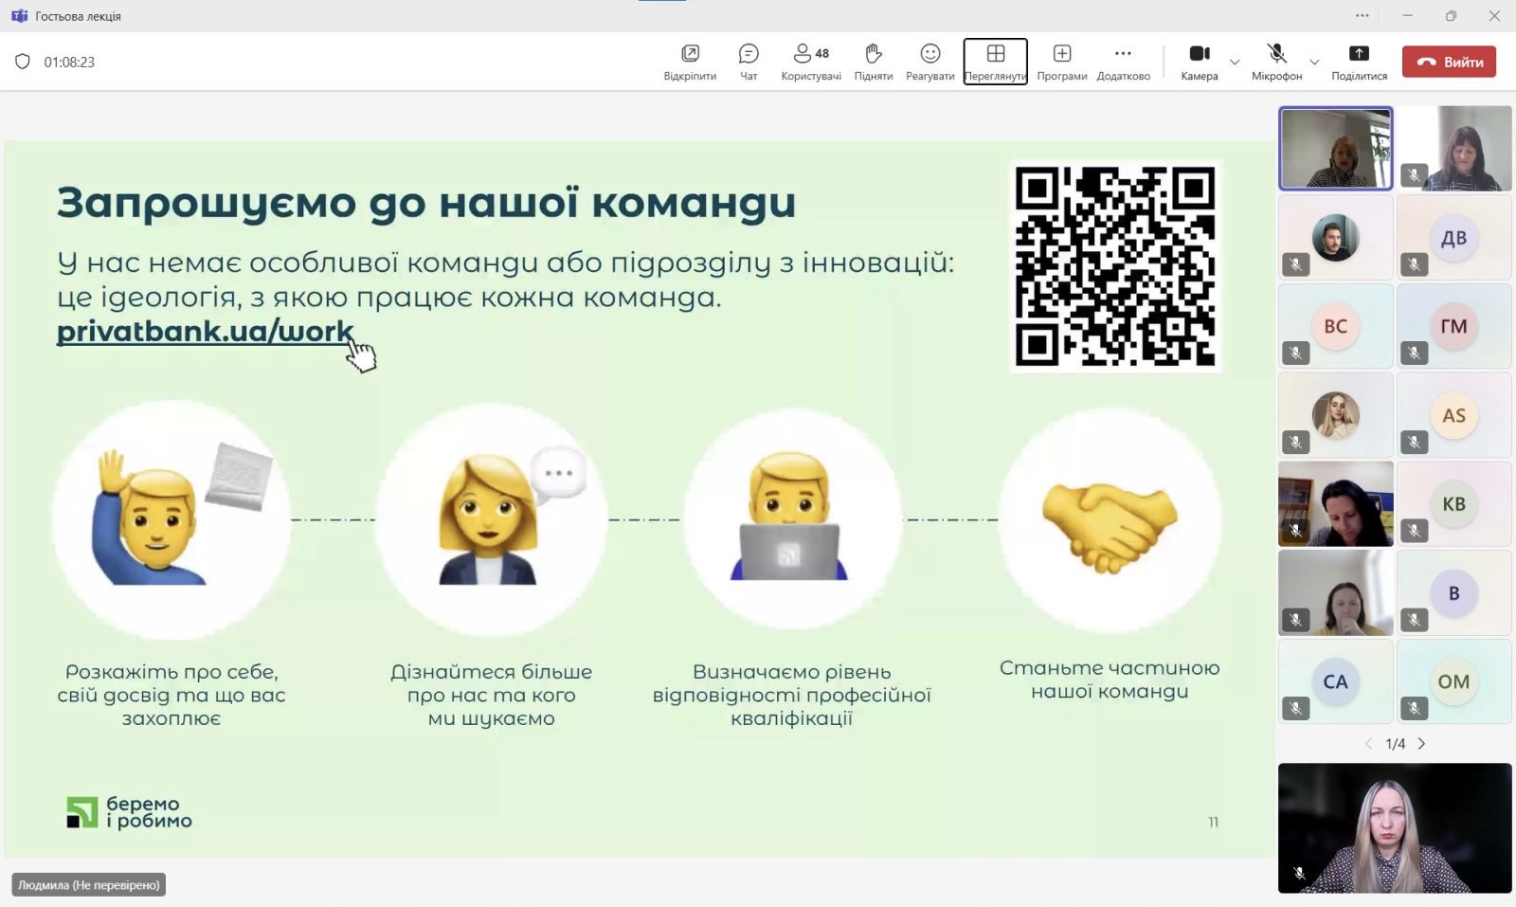
Task: Expand microphone options dropdown arrow
Action: (x=1314, y=63)
